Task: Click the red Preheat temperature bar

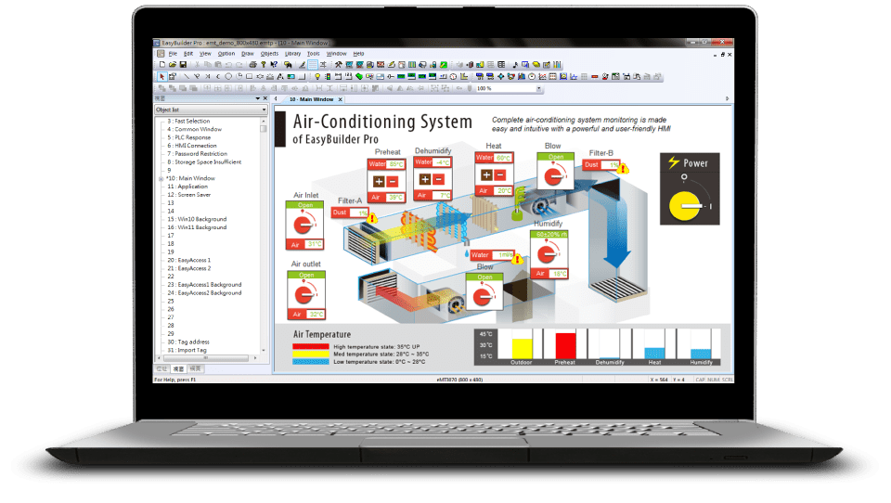Action: (x=565, y=345)
